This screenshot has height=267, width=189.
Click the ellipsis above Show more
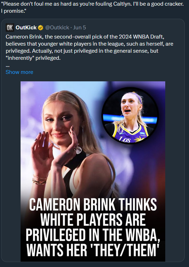click(7, 66)
